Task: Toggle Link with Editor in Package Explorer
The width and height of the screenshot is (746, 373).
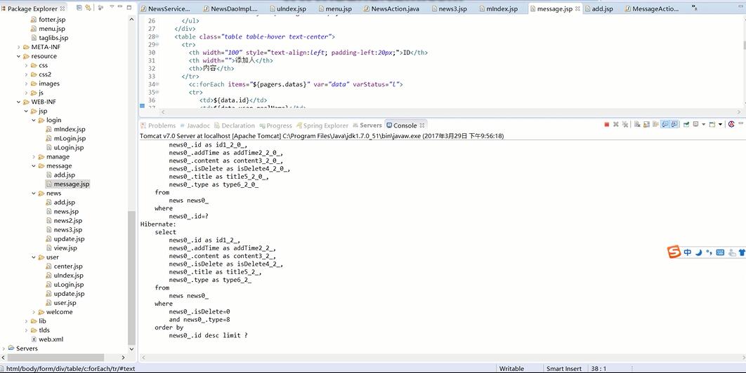Action: pyautogui.click(x=88, y=8)
